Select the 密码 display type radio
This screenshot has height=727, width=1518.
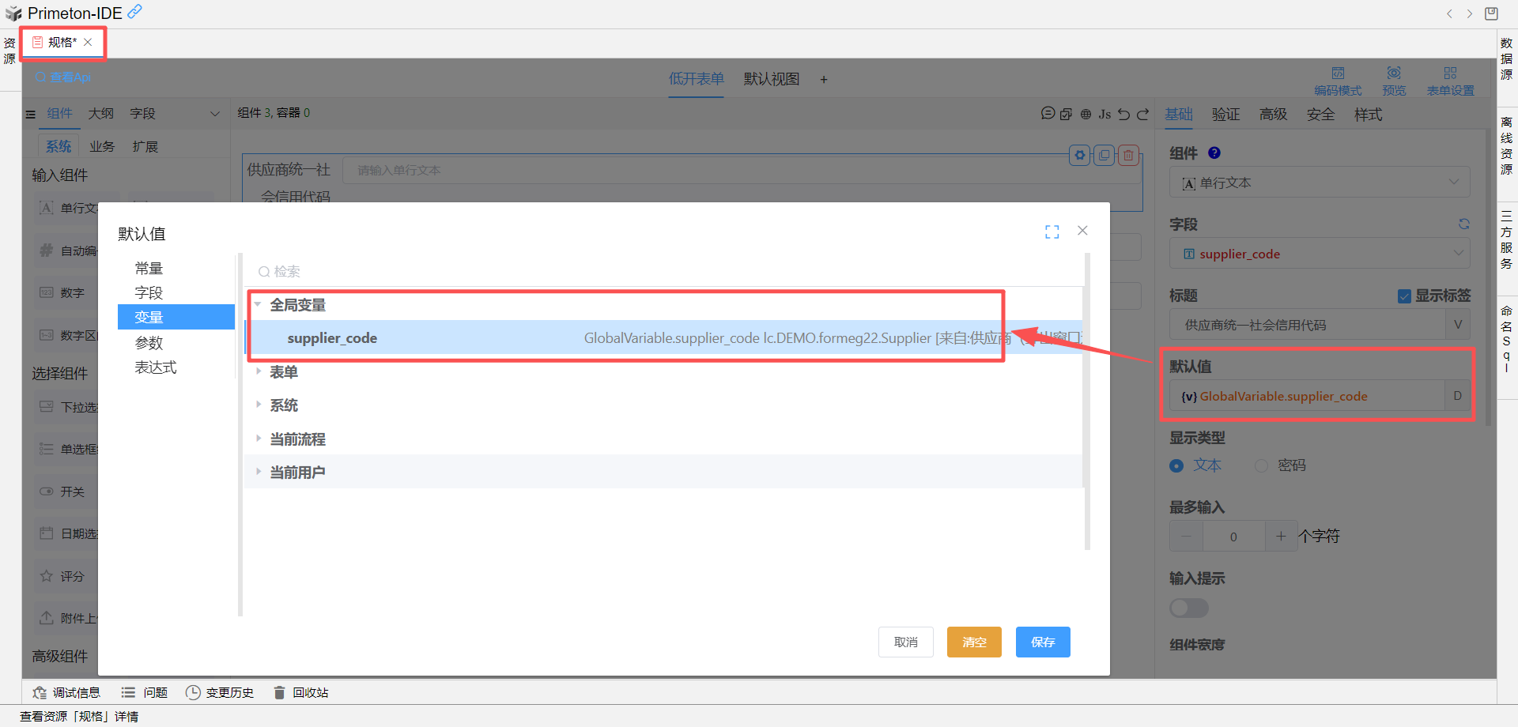point(1261,465)
